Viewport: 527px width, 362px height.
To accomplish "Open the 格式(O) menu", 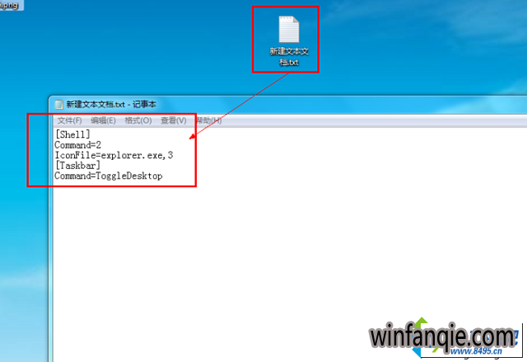I will coord(138,120).
